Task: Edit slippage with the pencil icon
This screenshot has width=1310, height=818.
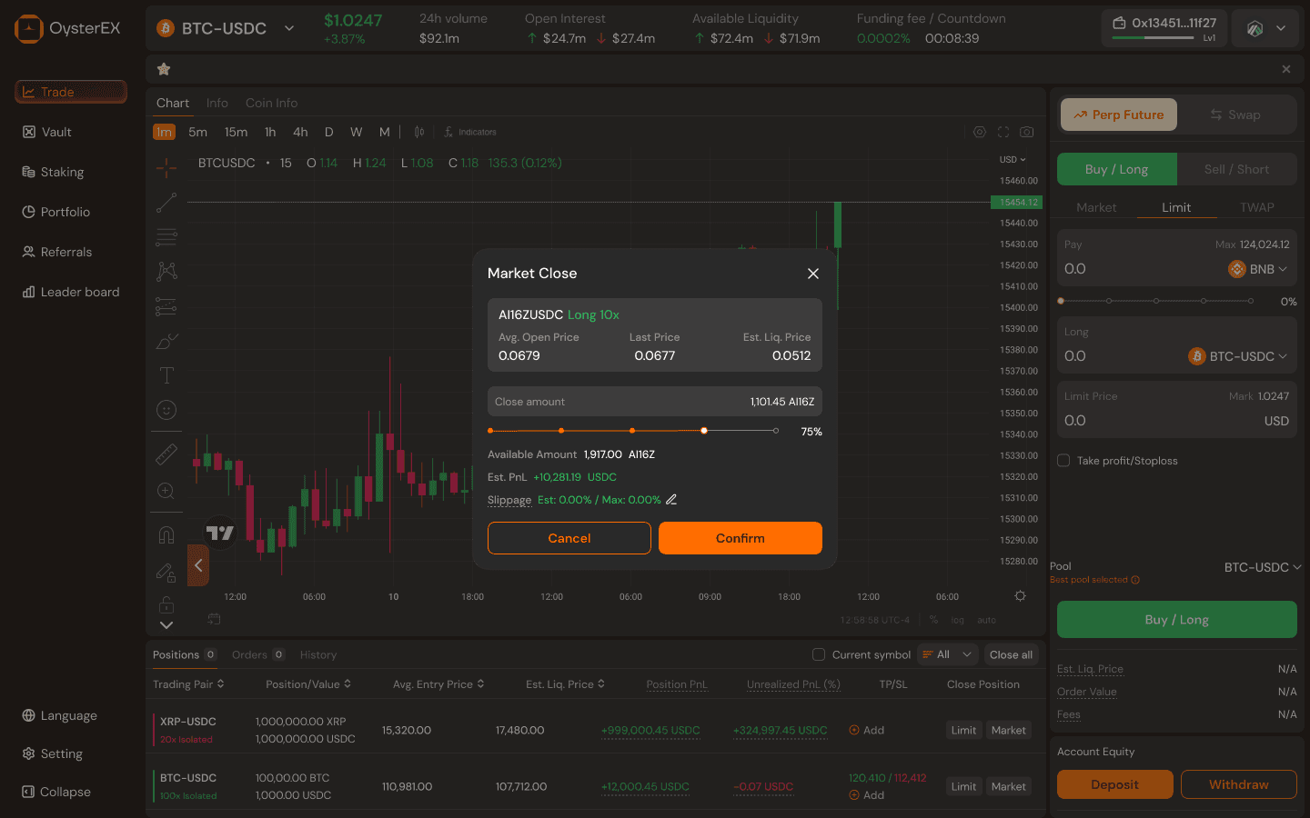Action: (x=671, y=499)
